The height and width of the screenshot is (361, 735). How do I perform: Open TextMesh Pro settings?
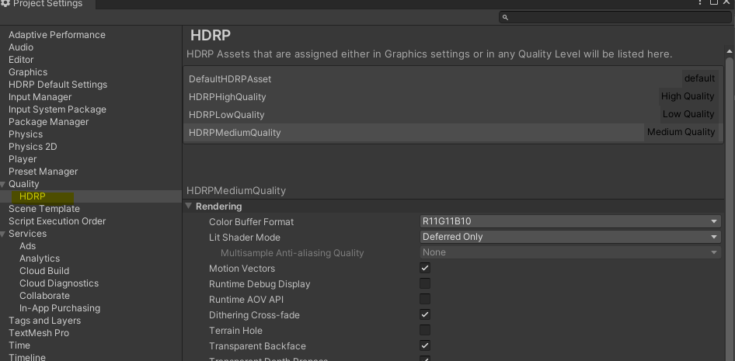38,333
